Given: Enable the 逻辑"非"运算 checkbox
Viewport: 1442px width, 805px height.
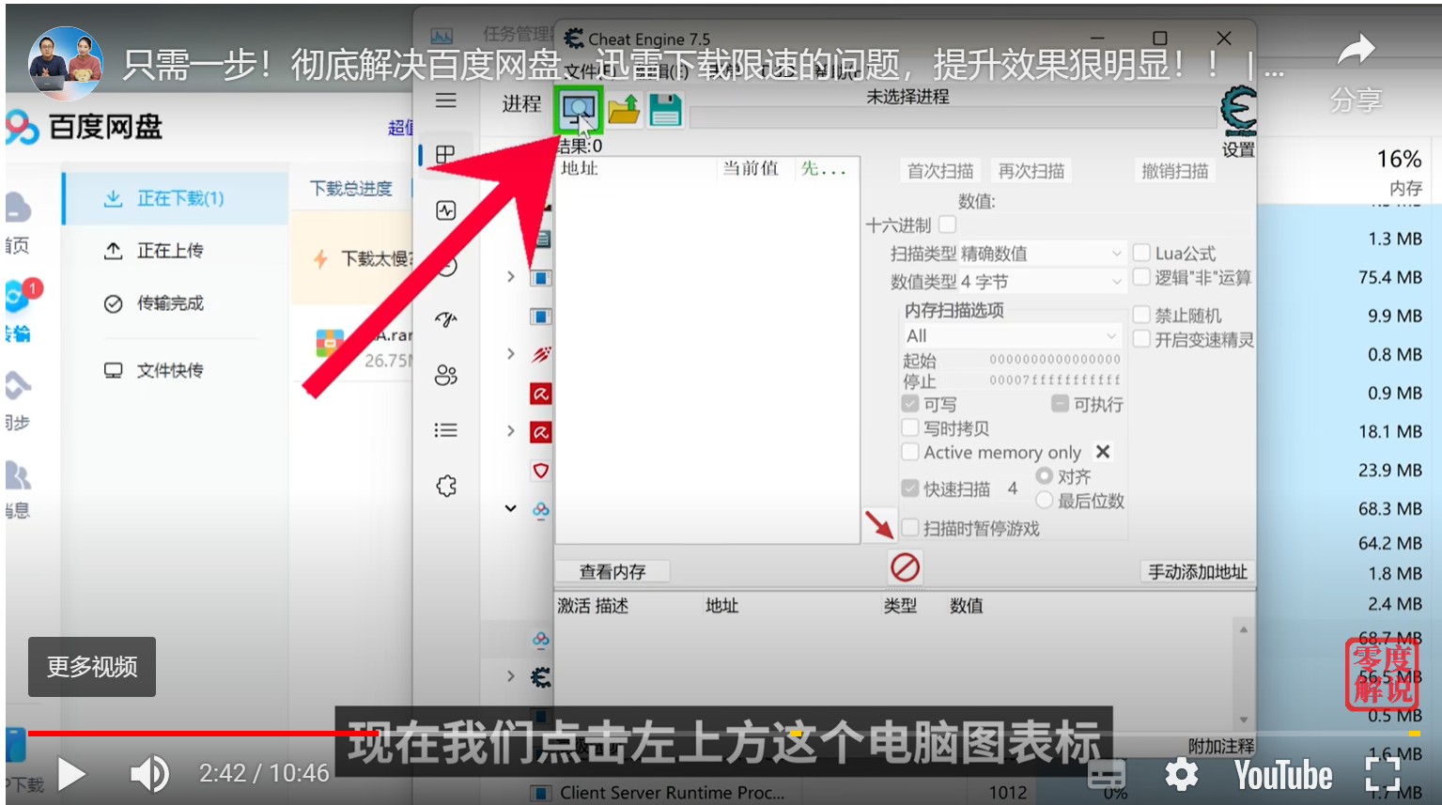Looking at the screenshot, I should 1141,277.
